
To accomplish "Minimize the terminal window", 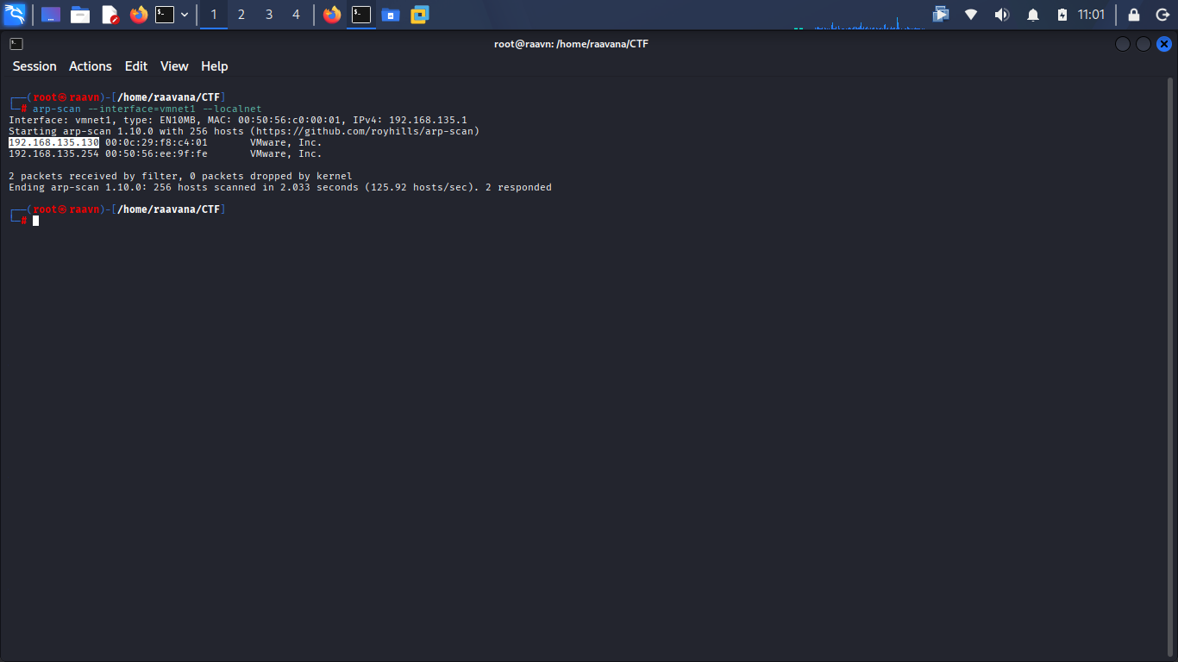I will click(1123, 44).
